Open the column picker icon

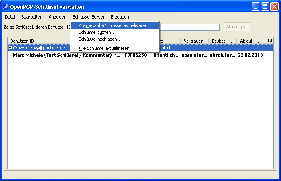pos(270,41)
